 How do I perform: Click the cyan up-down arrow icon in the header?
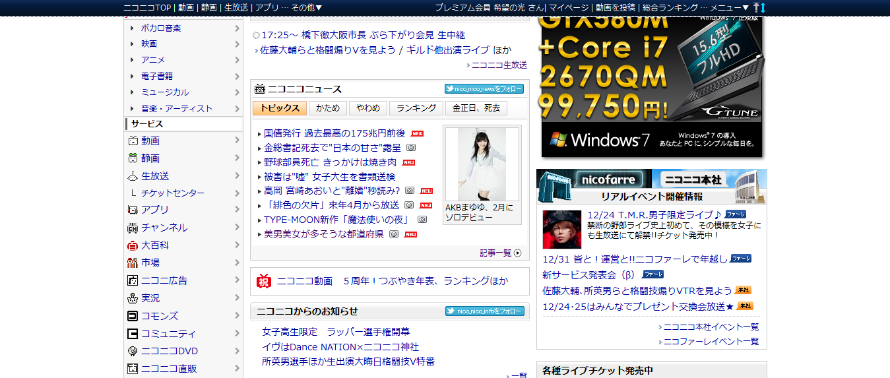point(763,7)
